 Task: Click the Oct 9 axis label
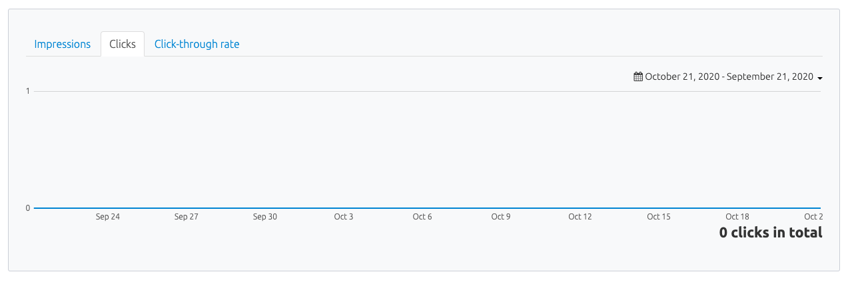coord(501,217)
